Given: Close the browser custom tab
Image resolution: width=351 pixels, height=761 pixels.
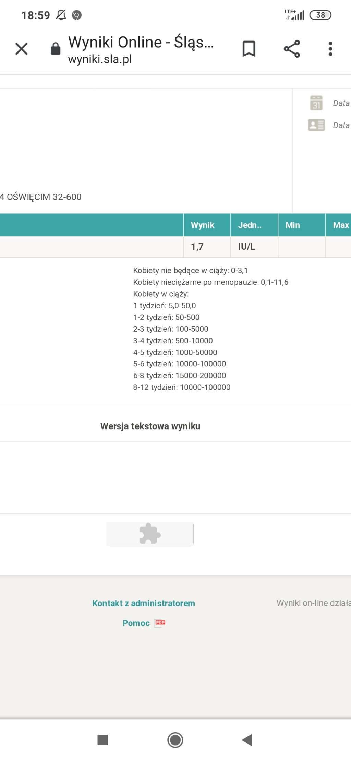Looking at the screenshot, I should [21, 49].
